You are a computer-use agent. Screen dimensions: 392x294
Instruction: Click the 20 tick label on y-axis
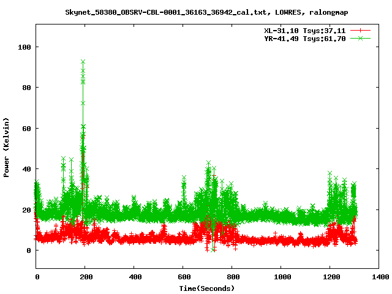(27, 210)
